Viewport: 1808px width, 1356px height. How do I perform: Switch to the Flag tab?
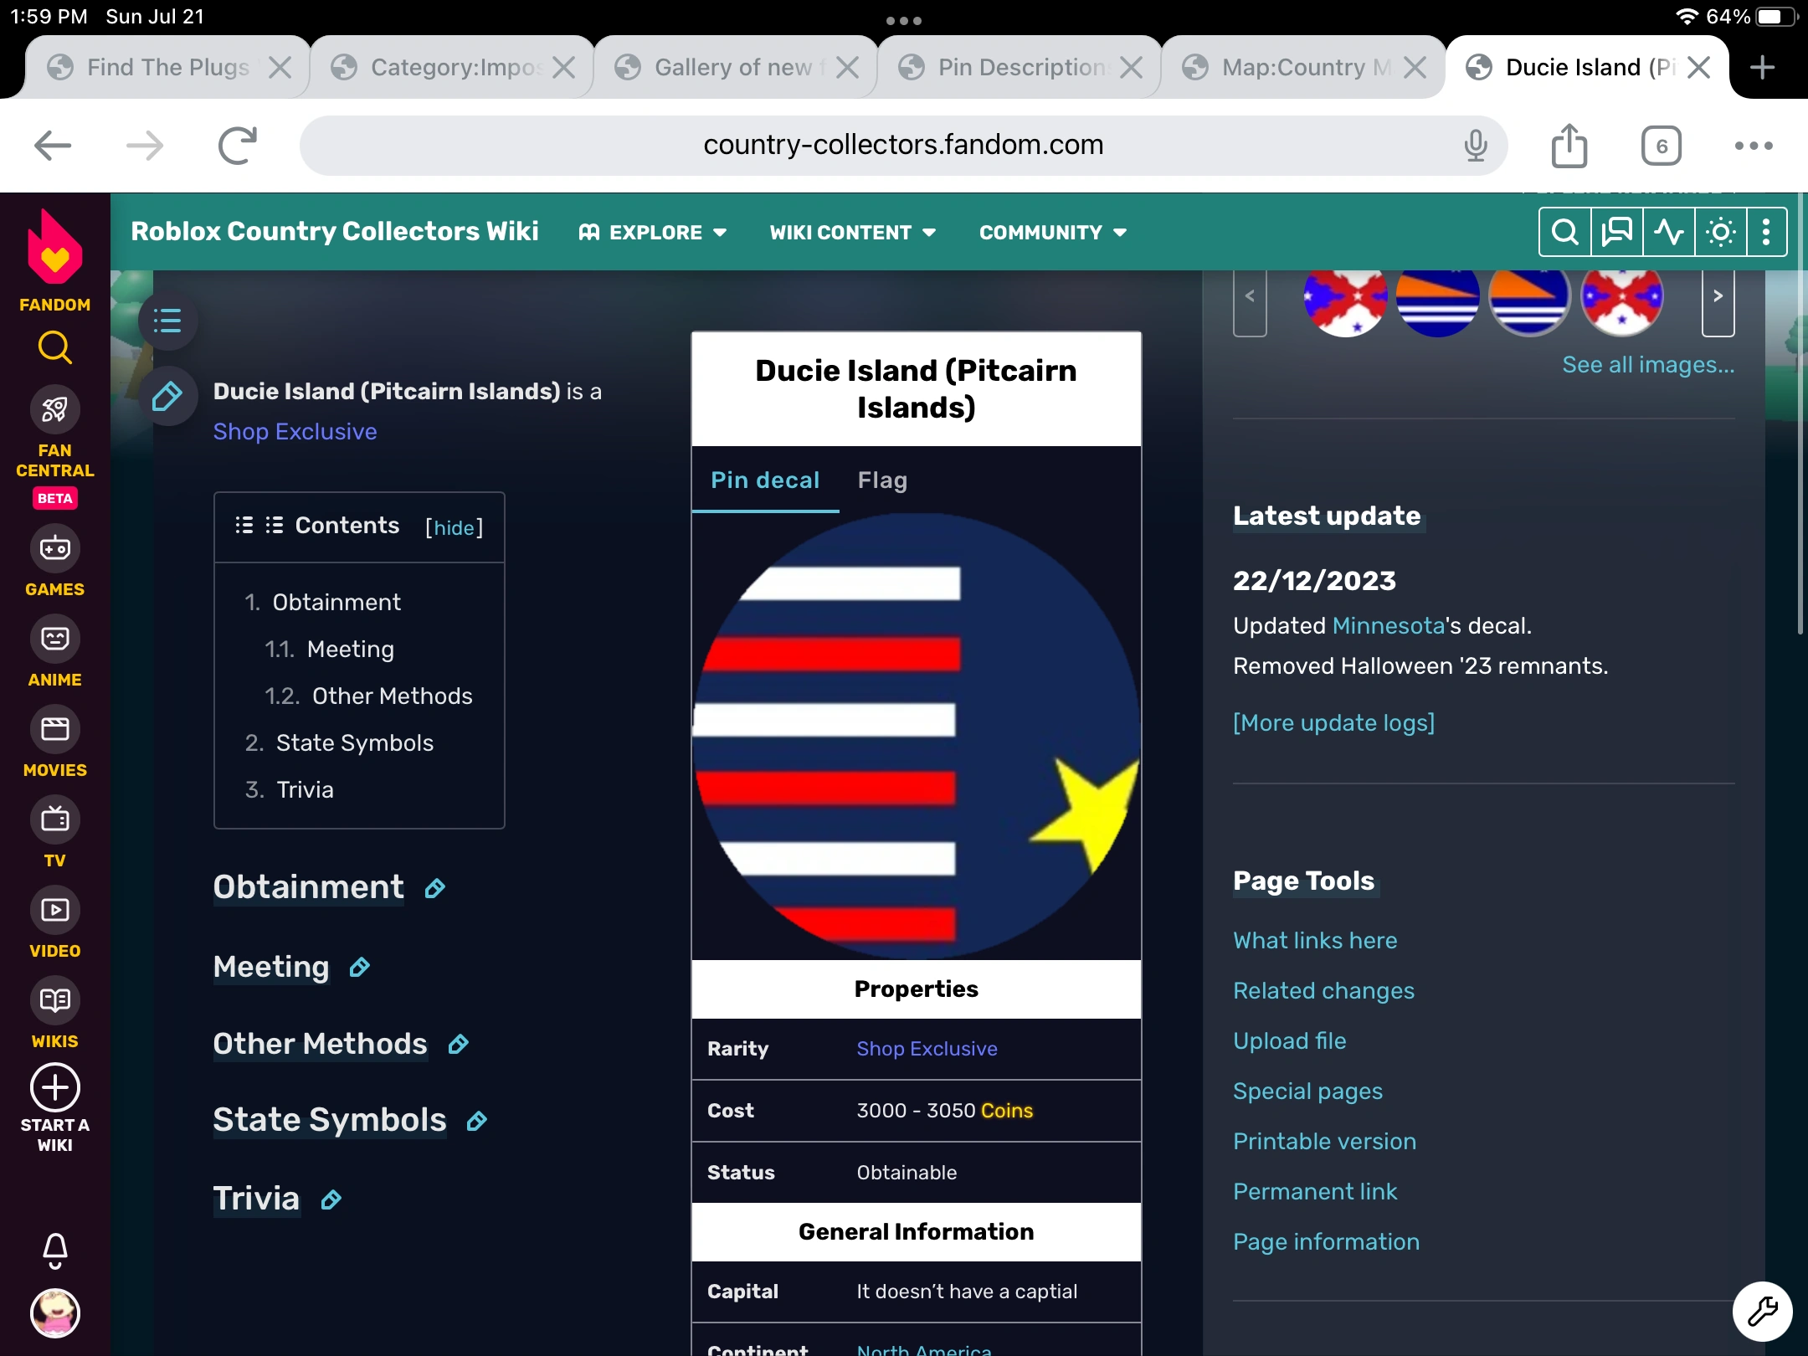click(882, 480)
